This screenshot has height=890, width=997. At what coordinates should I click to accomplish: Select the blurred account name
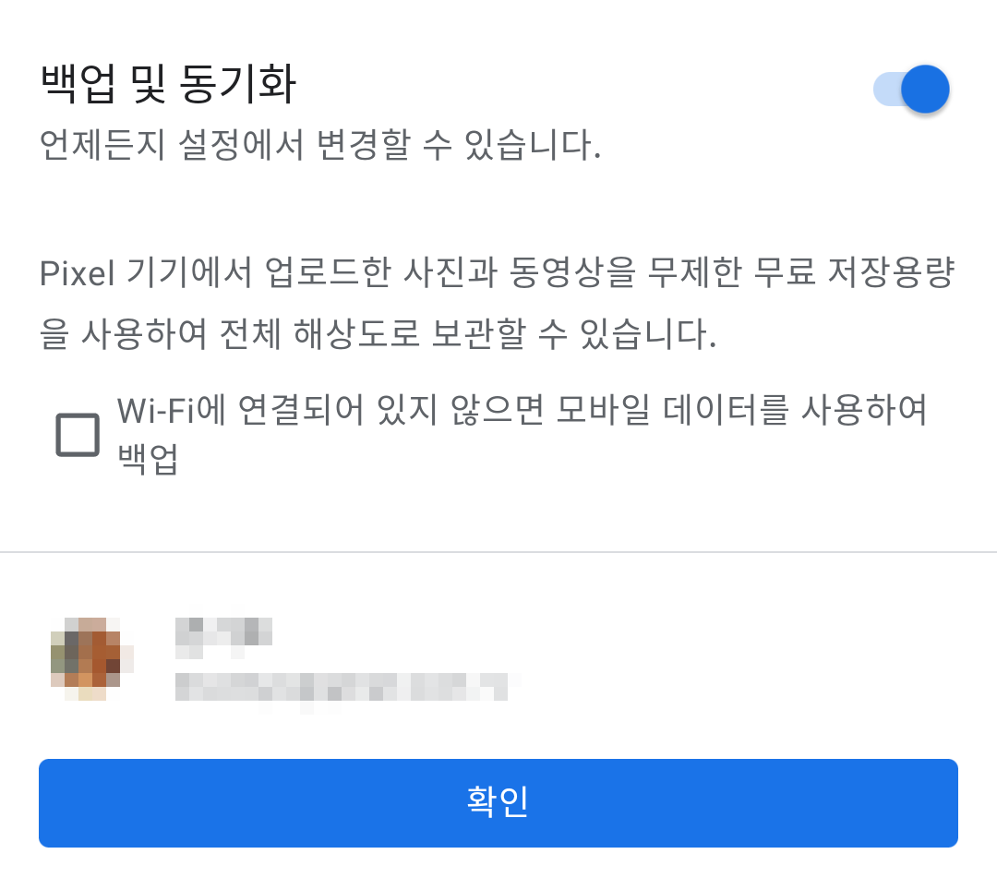click(x=223, y=638)
